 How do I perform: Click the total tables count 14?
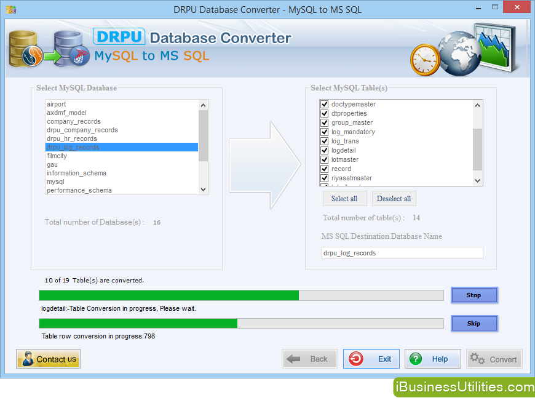(416, 218)
